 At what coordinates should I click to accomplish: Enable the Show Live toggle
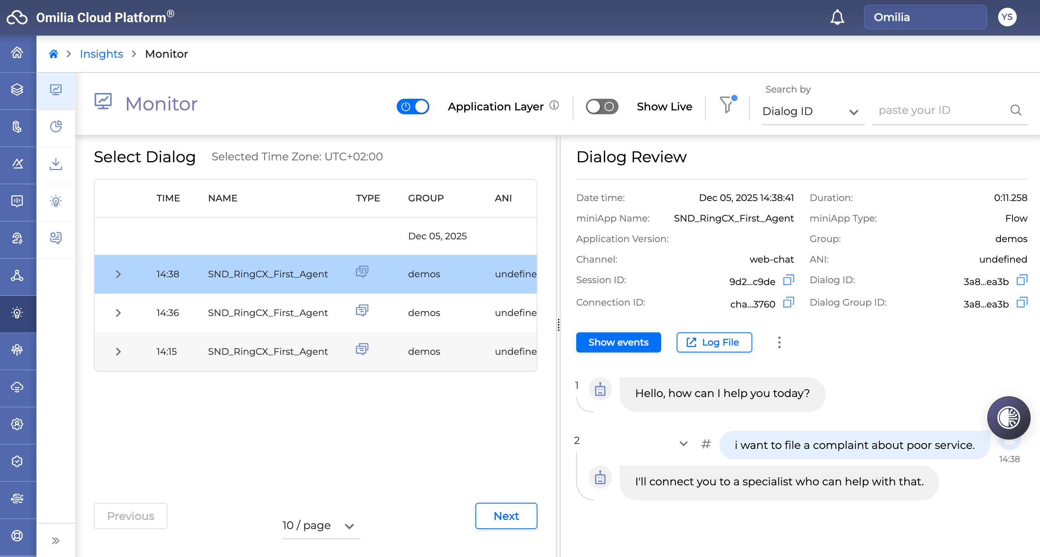pyautogui.click(x=601, y=107)
